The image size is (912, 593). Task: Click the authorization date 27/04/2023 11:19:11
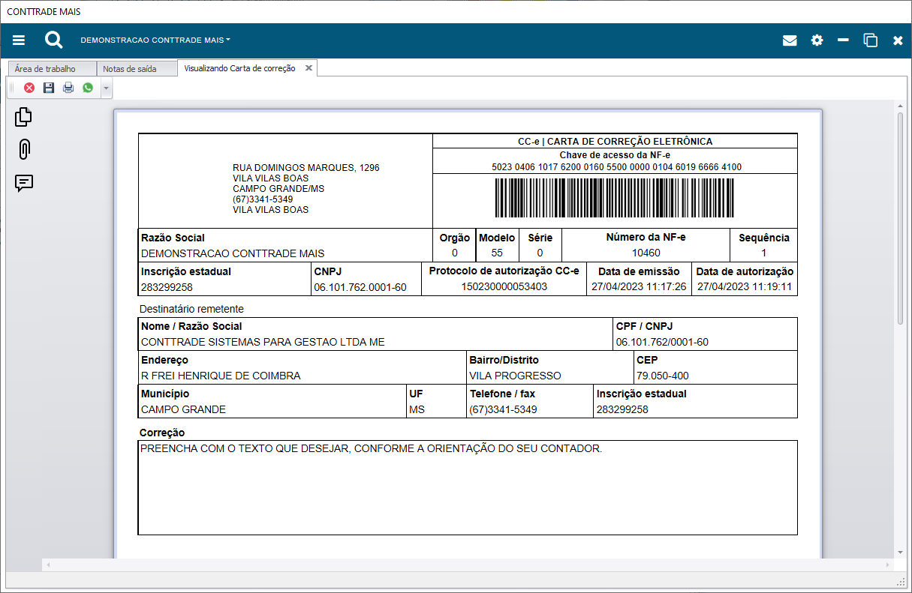point(745,287)
